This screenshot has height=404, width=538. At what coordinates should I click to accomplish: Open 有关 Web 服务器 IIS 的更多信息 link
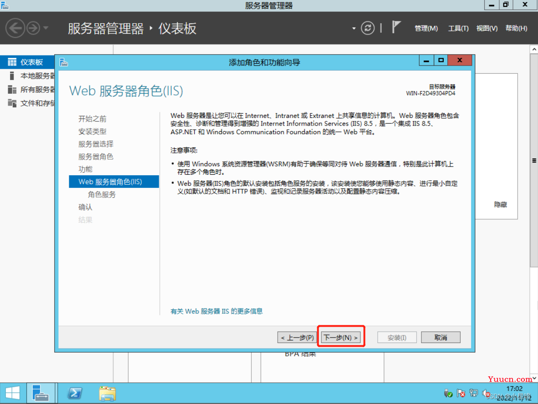coord(217,311)
